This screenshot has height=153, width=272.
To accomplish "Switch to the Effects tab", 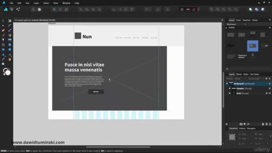I will pos(239,74).
